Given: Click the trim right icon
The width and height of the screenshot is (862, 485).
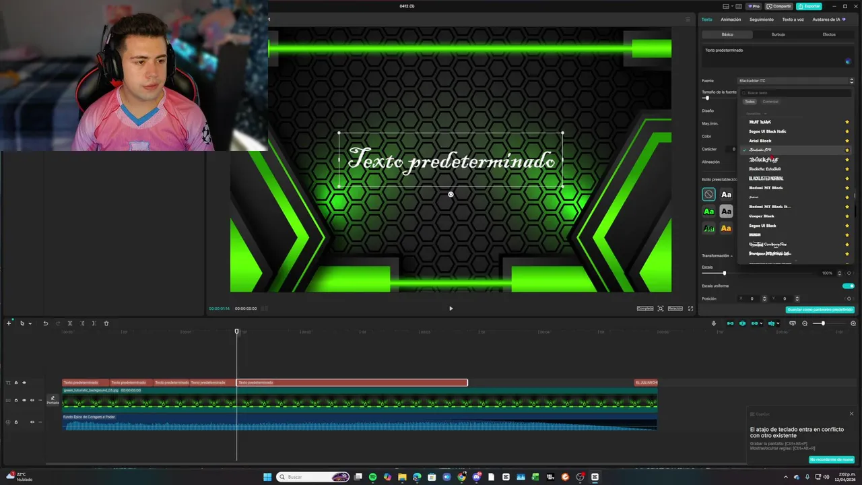Looking at the screenshot, I should coord(94,323).
